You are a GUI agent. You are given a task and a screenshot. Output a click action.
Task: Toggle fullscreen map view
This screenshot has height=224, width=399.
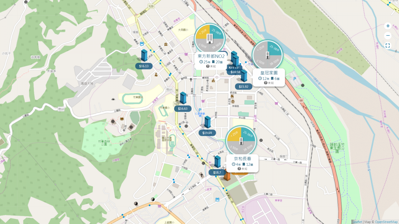pyautogui.click(x=388, y=46)
